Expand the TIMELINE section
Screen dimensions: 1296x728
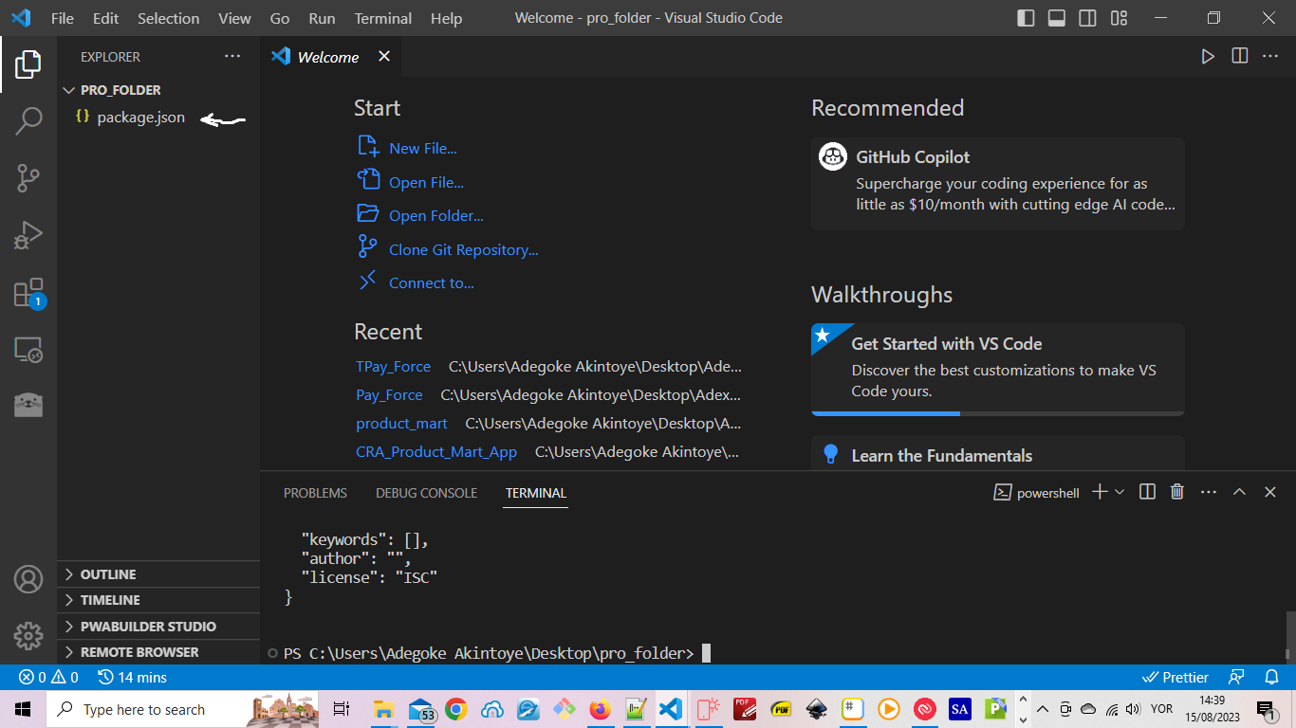(110, 600)
